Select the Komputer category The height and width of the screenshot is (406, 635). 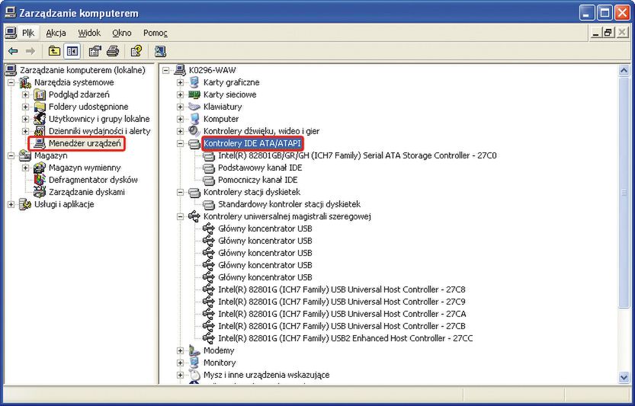221,119
